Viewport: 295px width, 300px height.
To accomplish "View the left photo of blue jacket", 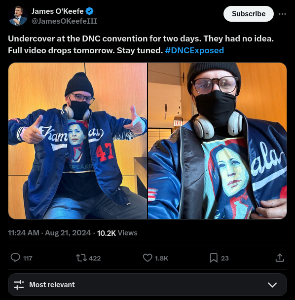I will 77,141.
